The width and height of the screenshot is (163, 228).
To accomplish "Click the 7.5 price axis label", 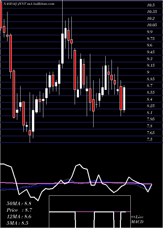I will 150,139.
